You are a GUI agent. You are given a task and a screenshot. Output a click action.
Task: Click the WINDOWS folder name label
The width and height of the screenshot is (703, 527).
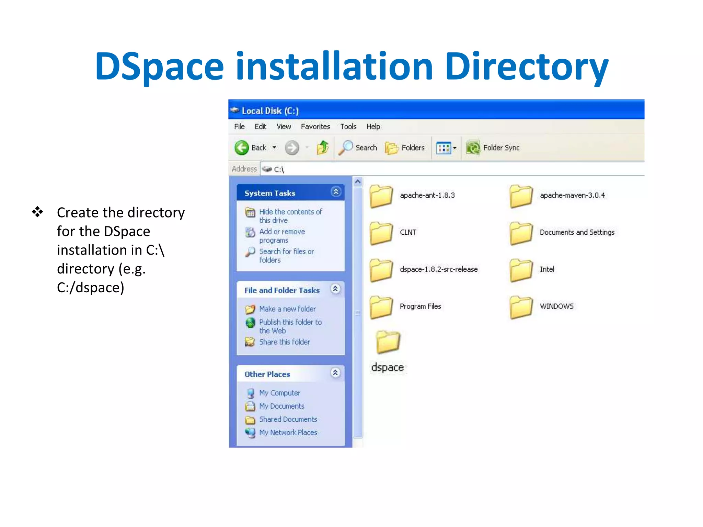pyautogui.click(x=557, y=306)
